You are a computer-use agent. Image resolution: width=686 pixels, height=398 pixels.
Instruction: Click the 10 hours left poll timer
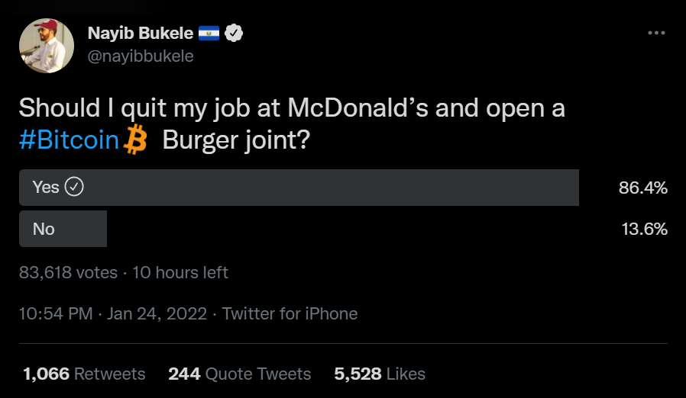pos(180,272)
